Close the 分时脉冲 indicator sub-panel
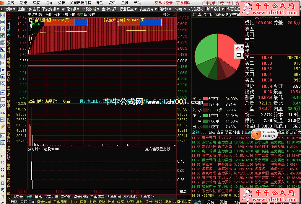Screen dimensions: 301x204 click(174, 149)
